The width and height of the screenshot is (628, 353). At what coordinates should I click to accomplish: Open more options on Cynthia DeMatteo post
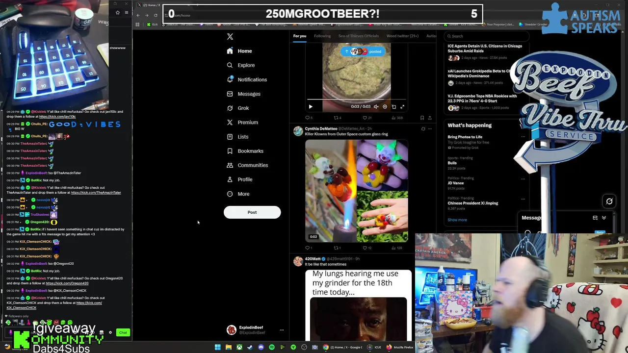(x=430, y=129)
